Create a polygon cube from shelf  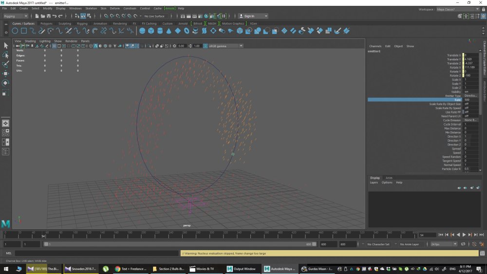[x=151, y=31]
